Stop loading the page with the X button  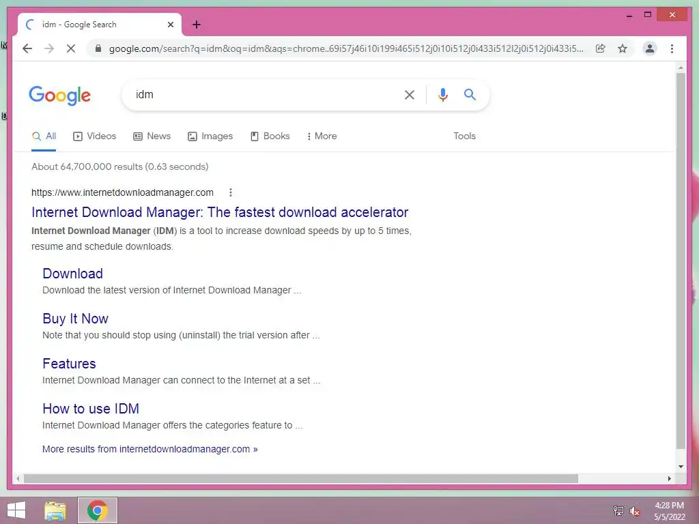(x=71, y=48)
